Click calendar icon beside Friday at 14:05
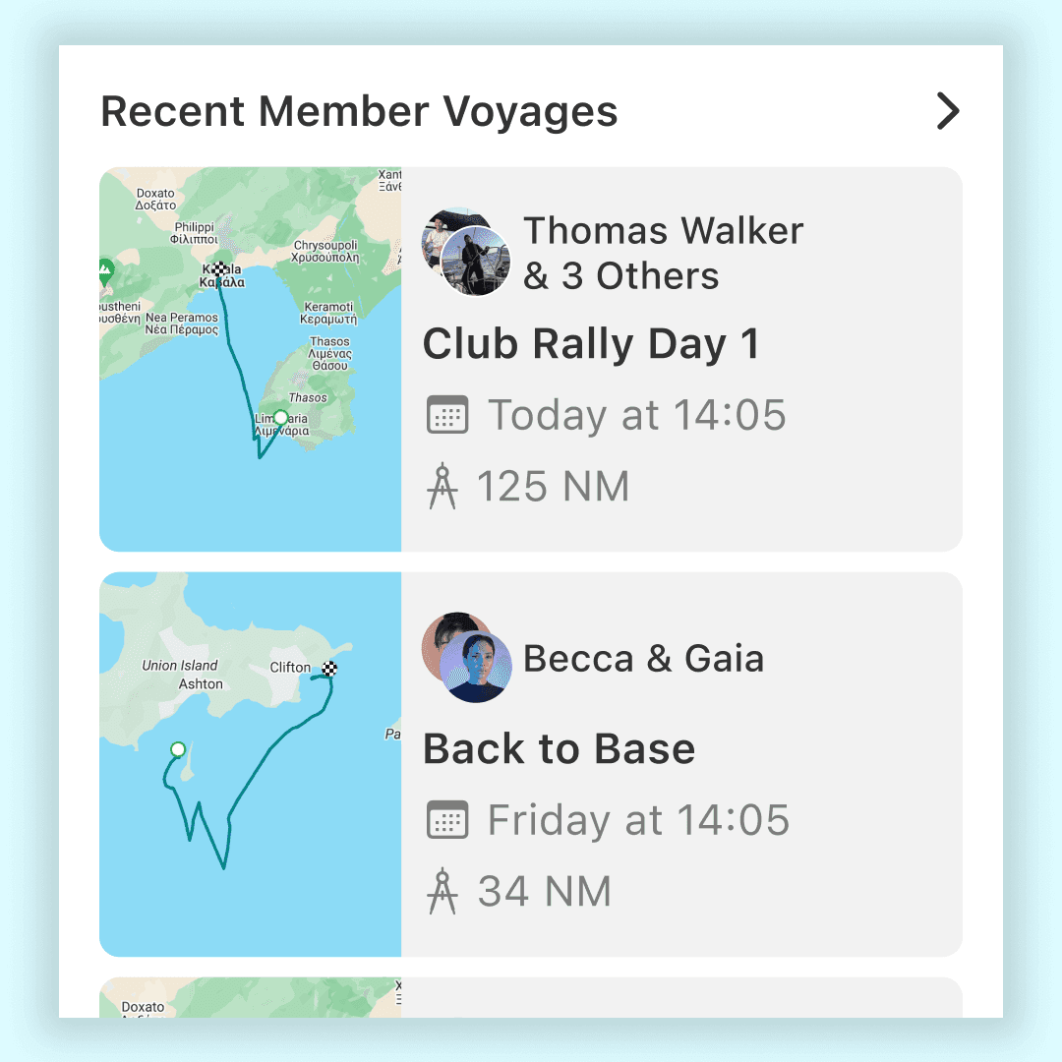The width and height of the screenshot is (1062, 1062). 447,819
